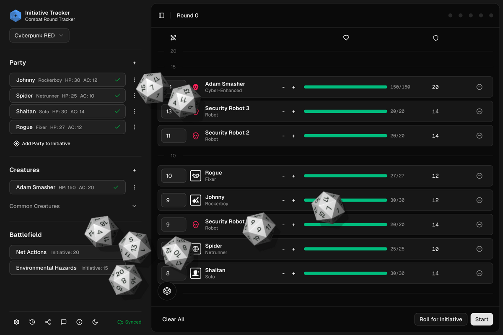Open options menu for Adam Smasher creature

[x=135, y=187]
